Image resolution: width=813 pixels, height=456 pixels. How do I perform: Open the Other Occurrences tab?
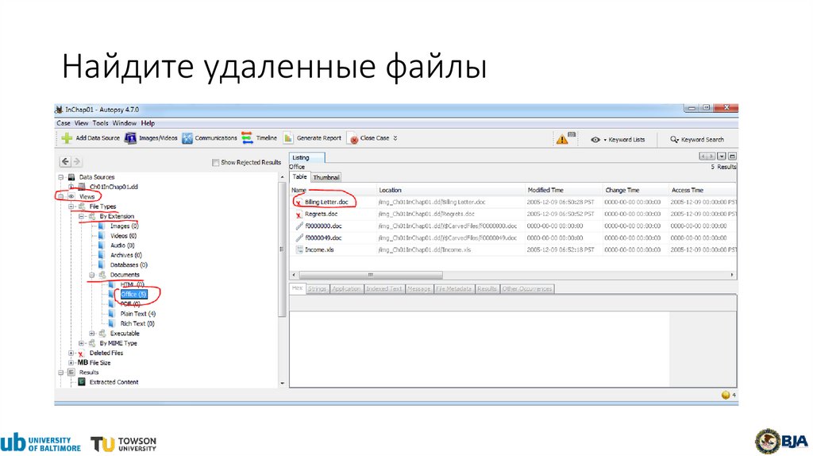[x=527, y=289]
